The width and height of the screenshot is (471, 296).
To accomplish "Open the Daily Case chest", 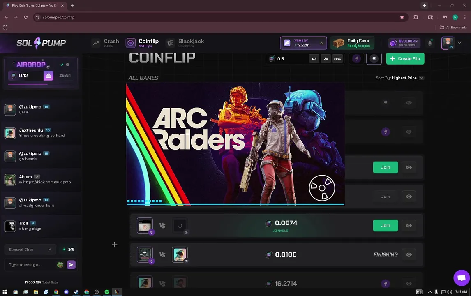I will click(352, 43).
